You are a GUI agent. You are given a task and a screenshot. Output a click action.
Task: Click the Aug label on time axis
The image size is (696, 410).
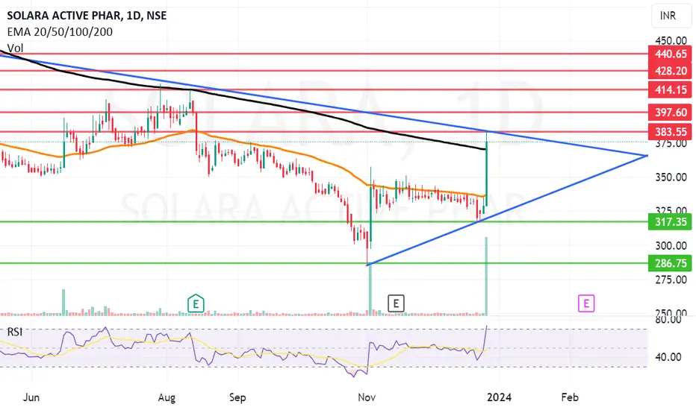(x=167, y=397)
